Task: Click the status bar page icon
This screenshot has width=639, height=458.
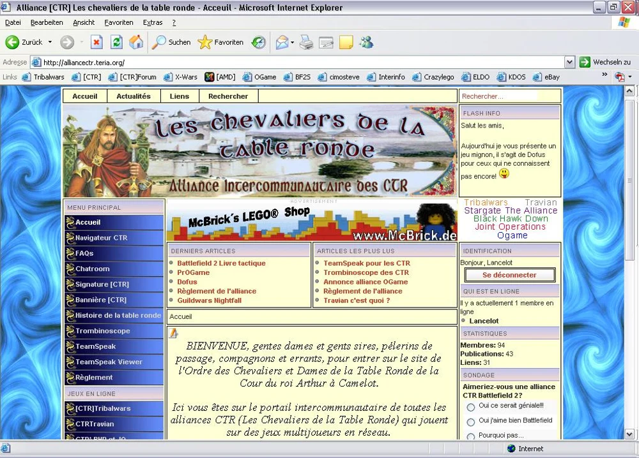Action: pyautogui.click(x=5, y=448)
